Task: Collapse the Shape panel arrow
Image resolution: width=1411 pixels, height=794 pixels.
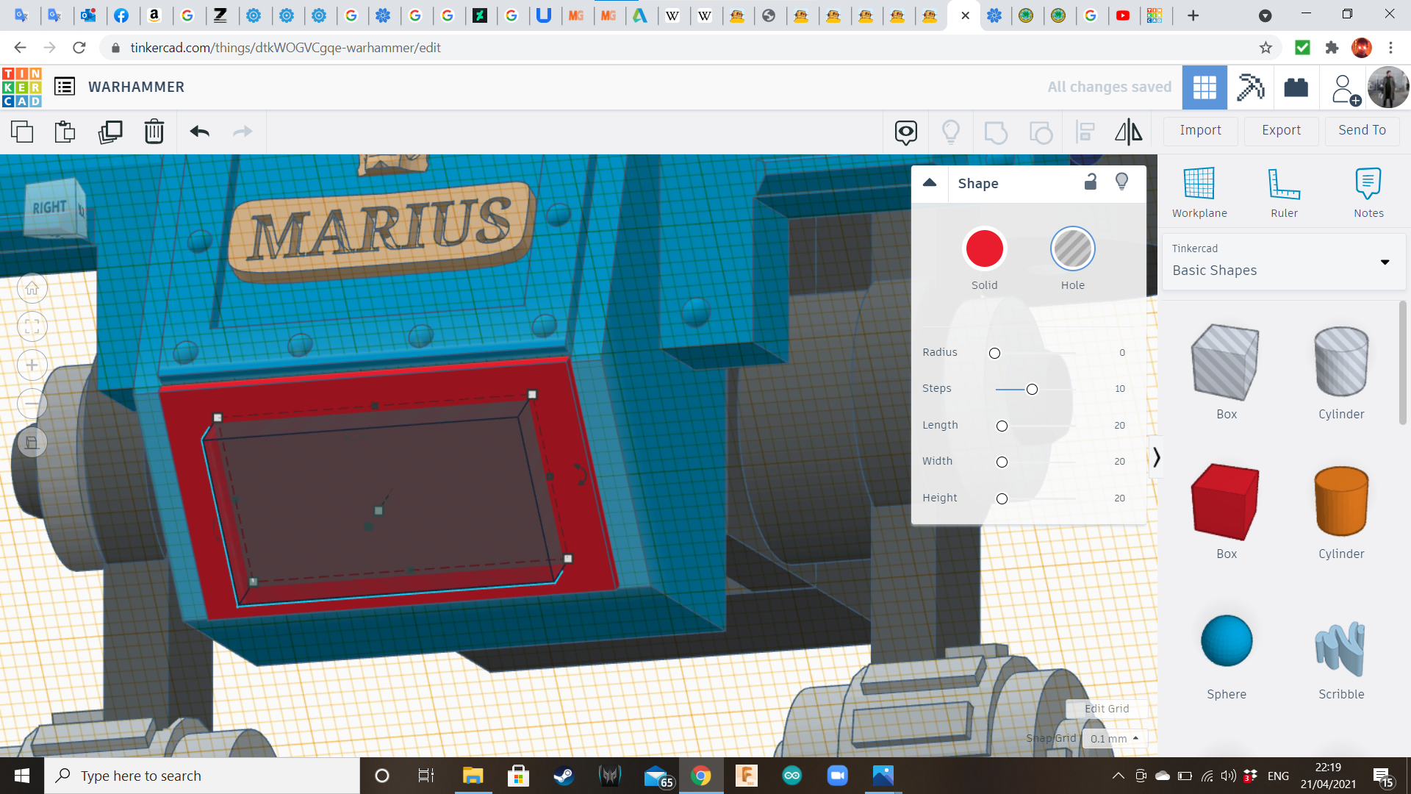Action: (930, 183)
